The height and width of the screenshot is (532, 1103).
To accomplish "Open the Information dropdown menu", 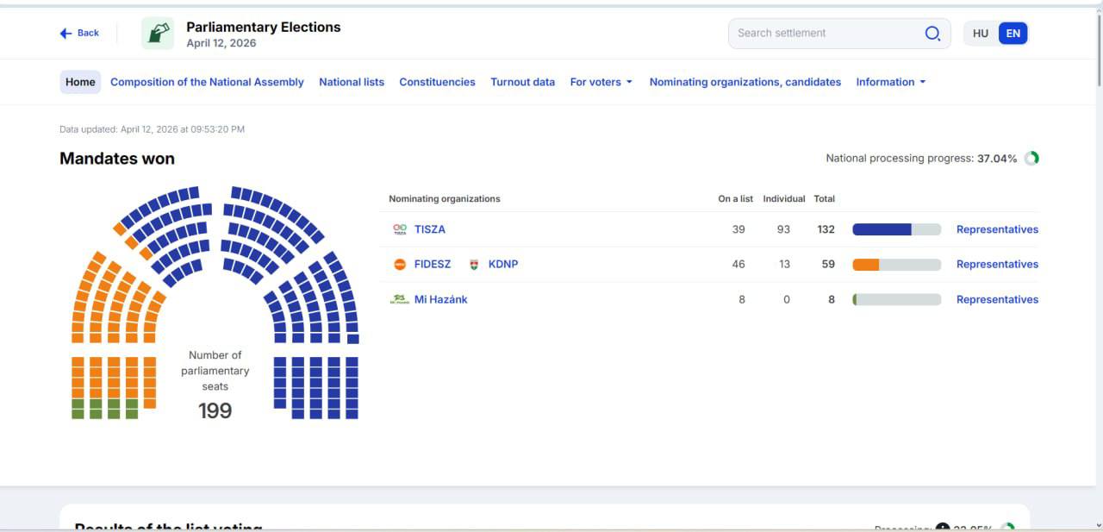I will 890,82.
